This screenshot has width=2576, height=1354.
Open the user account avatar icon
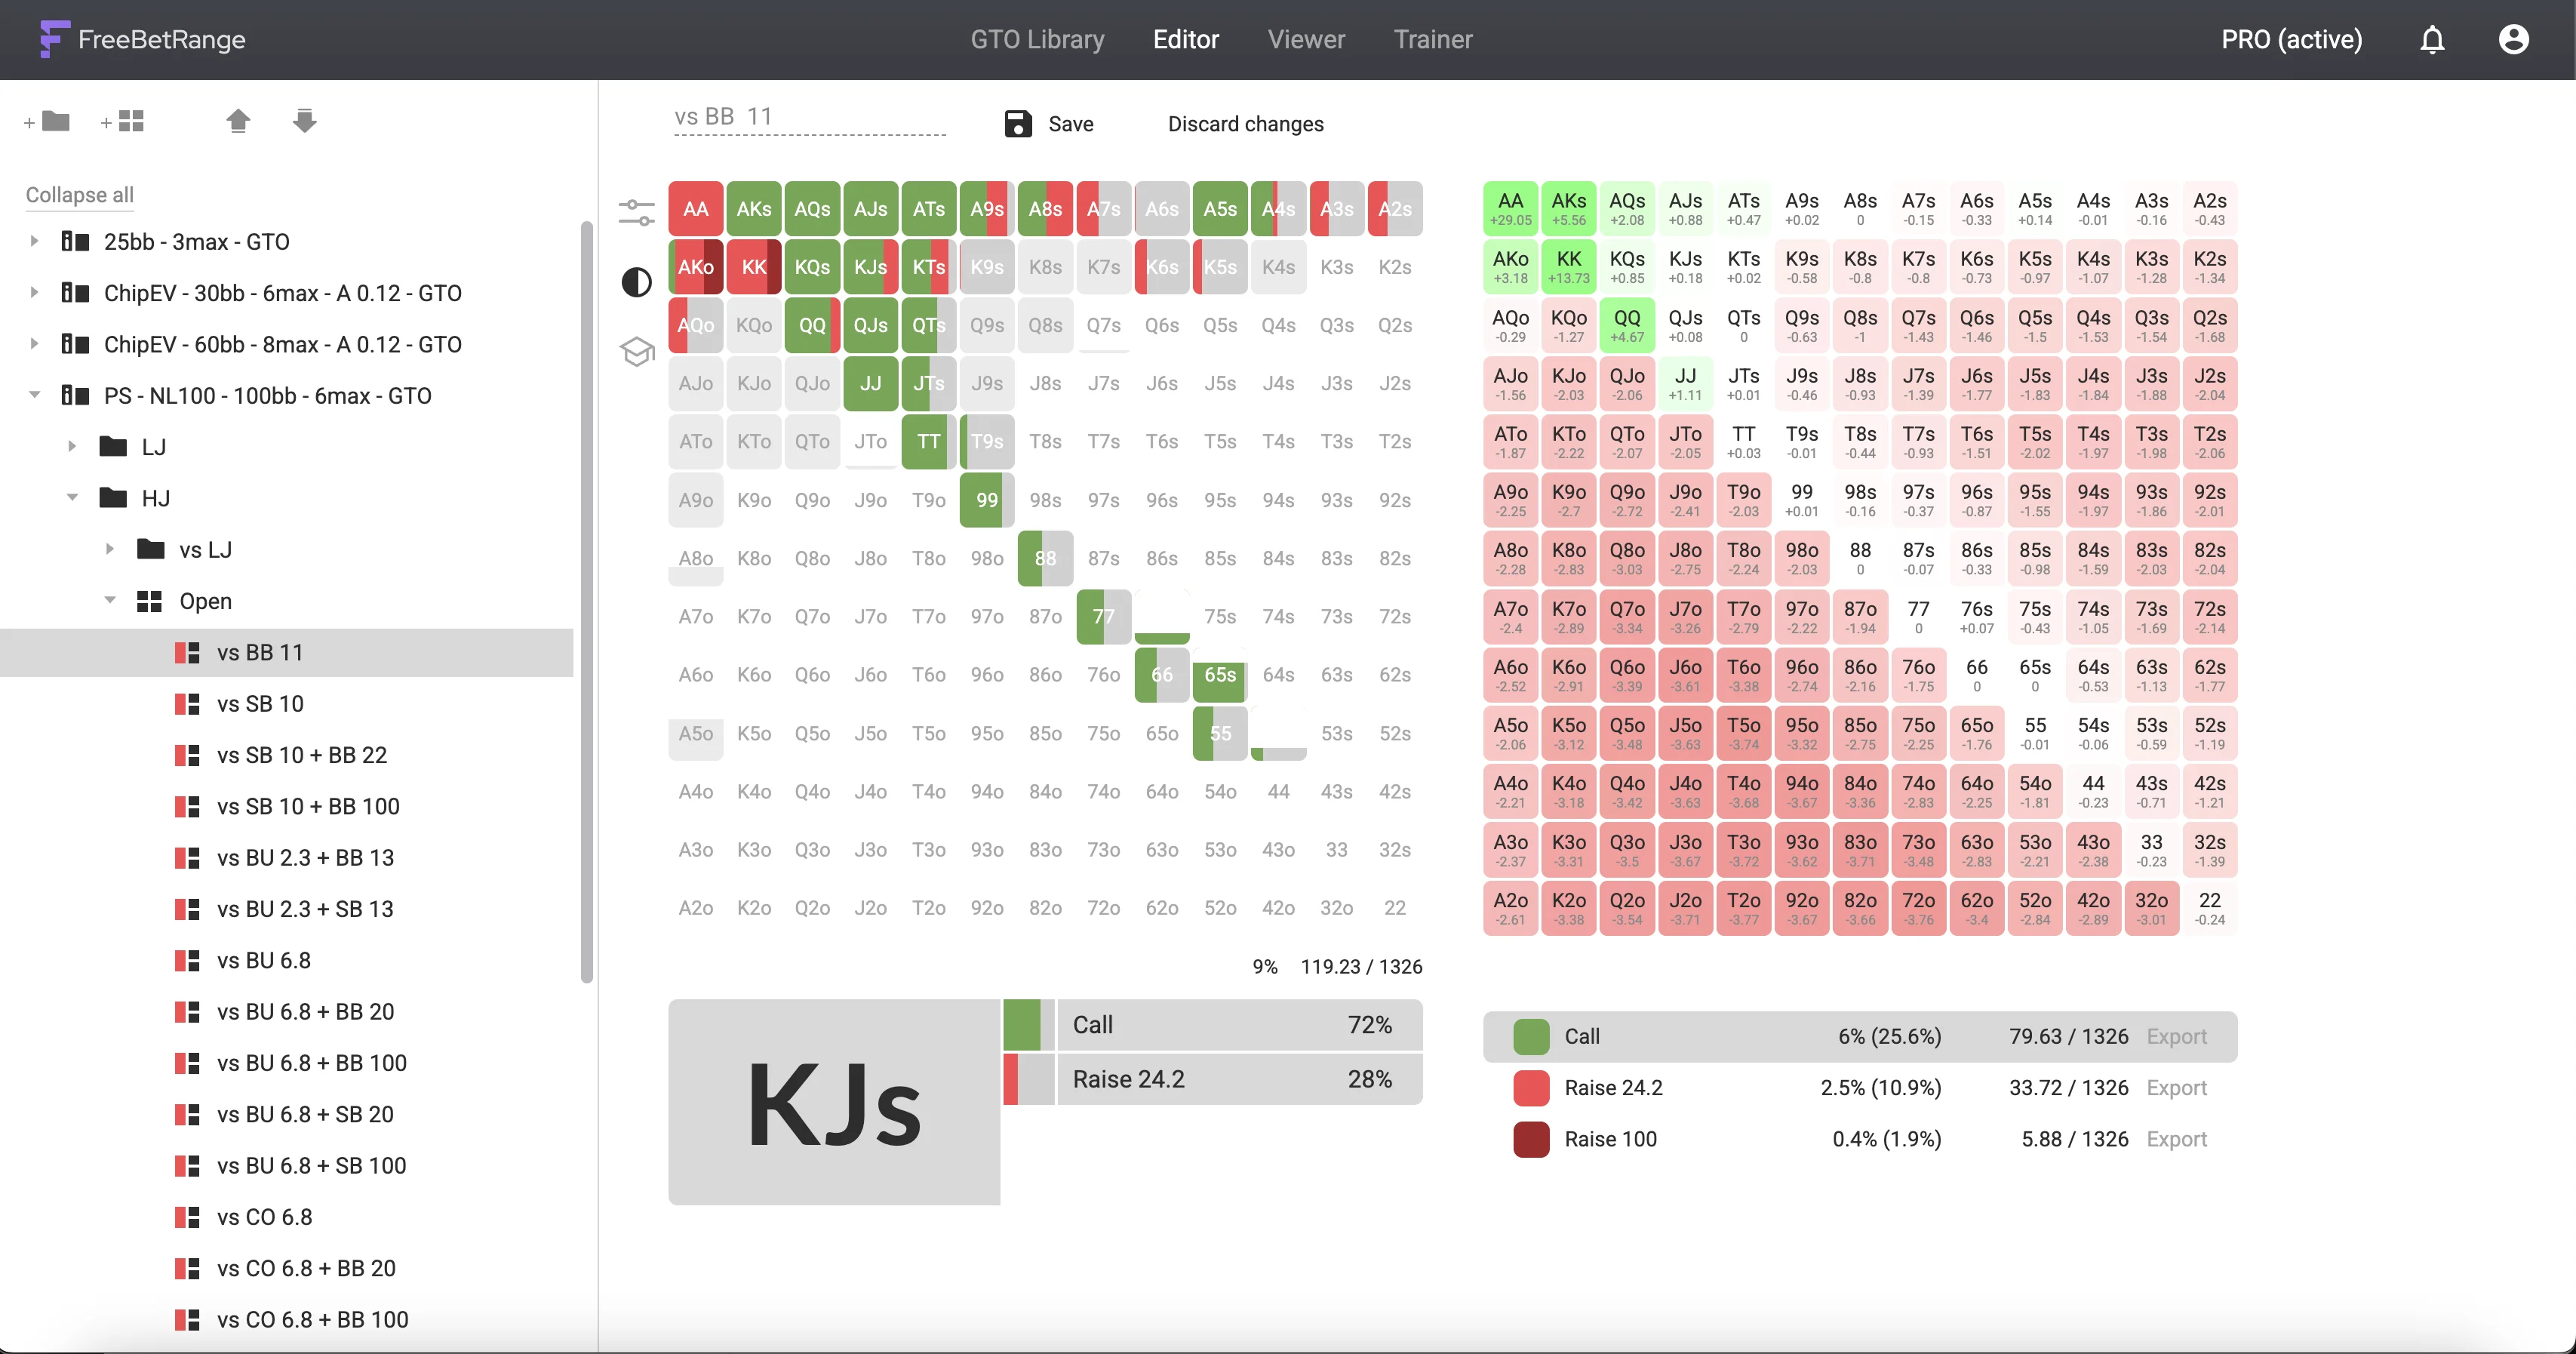pos(2513,40)
